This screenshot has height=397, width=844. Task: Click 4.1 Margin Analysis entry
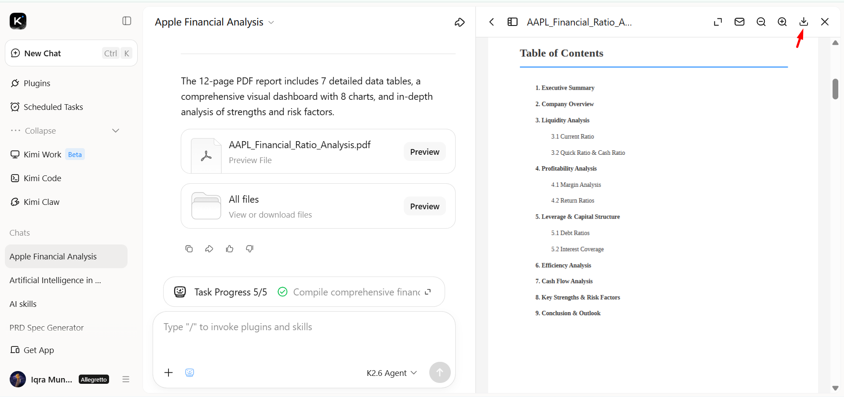[x=576, y=185]
